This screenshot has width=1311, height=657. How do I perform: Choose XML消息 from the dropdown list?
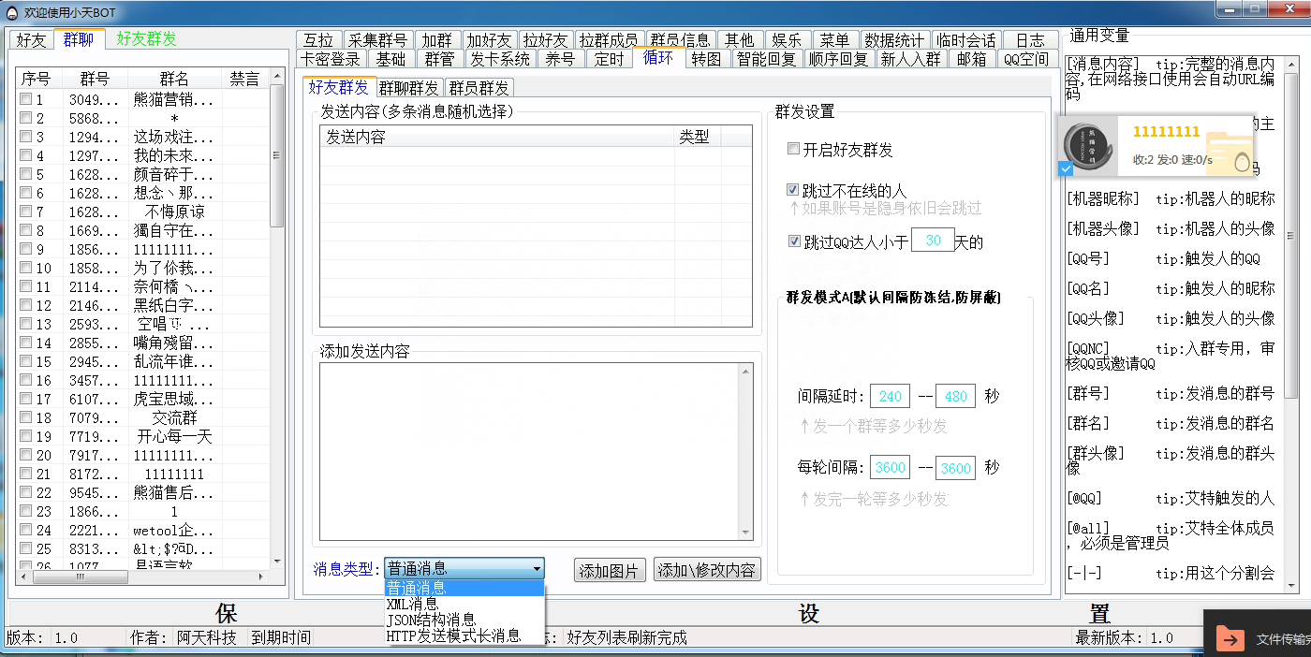412,605
